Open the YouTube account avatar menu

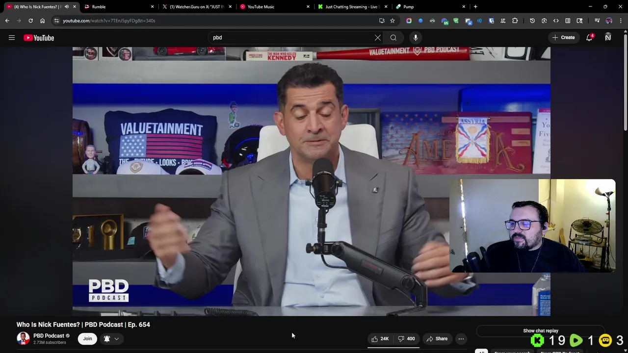tap(608, 38)
